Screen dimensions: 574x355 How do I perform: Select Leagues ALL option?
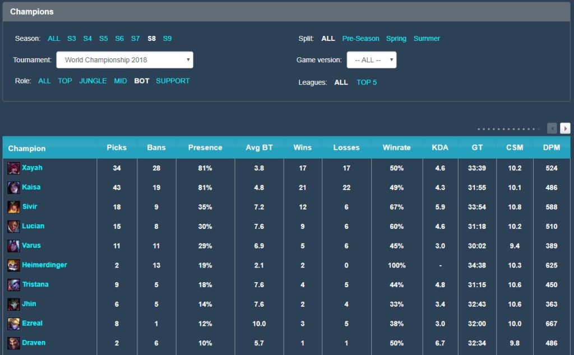[x=341, y=82]
